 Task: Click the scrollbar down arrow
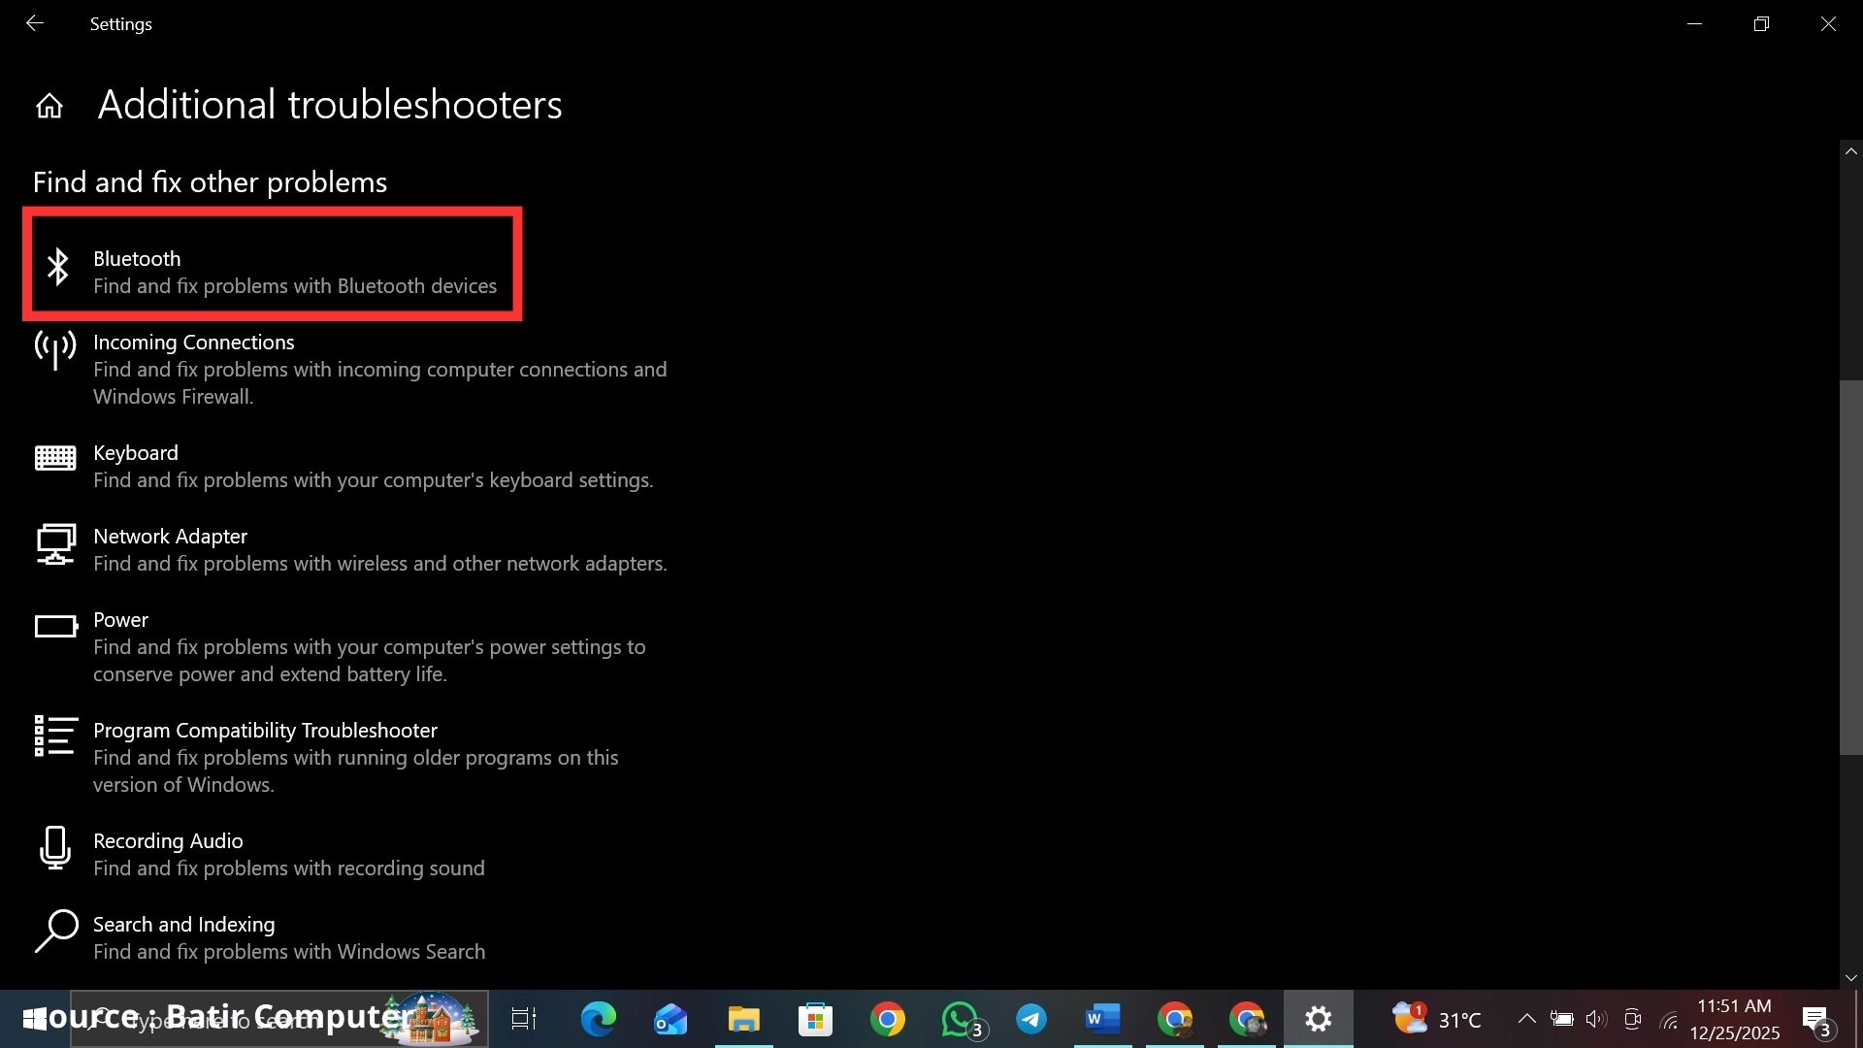coord(1851,978)
